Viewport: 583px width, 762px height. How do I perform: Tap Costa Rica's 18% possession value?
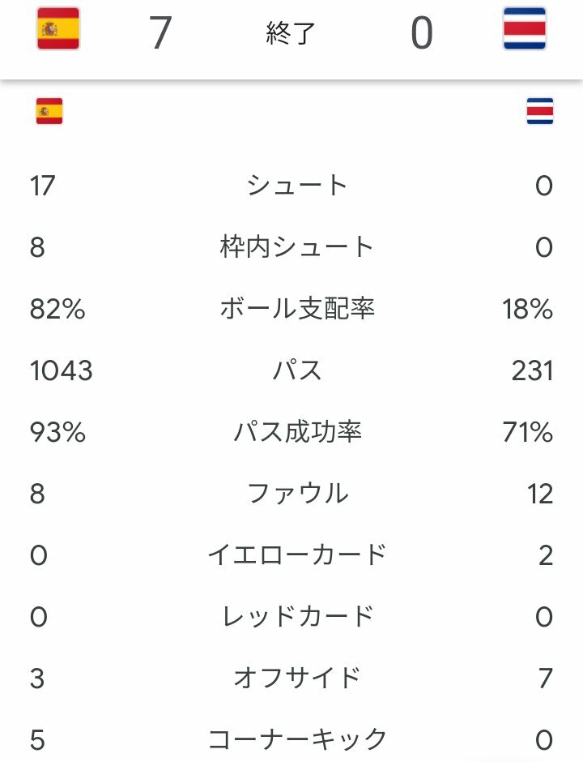coord(528,309)
